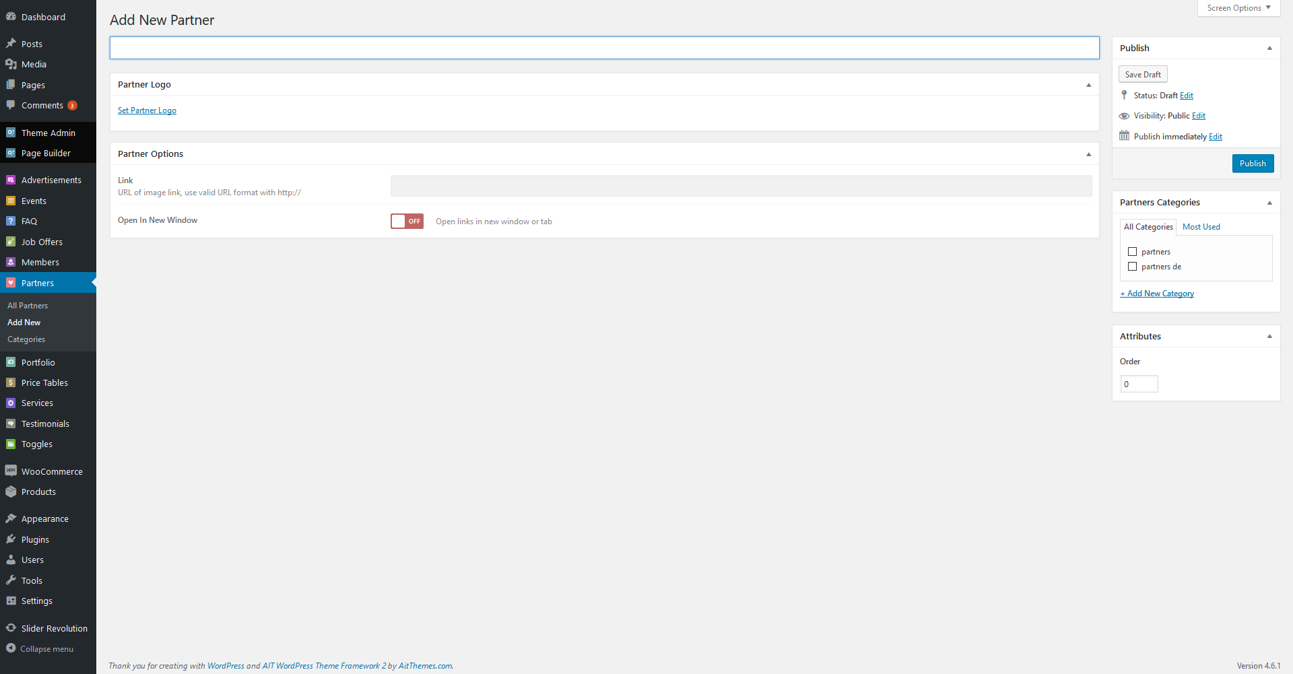Click the WooCommerce icon
Viewport: 1293px width, 674px height.
pos(11,471)
